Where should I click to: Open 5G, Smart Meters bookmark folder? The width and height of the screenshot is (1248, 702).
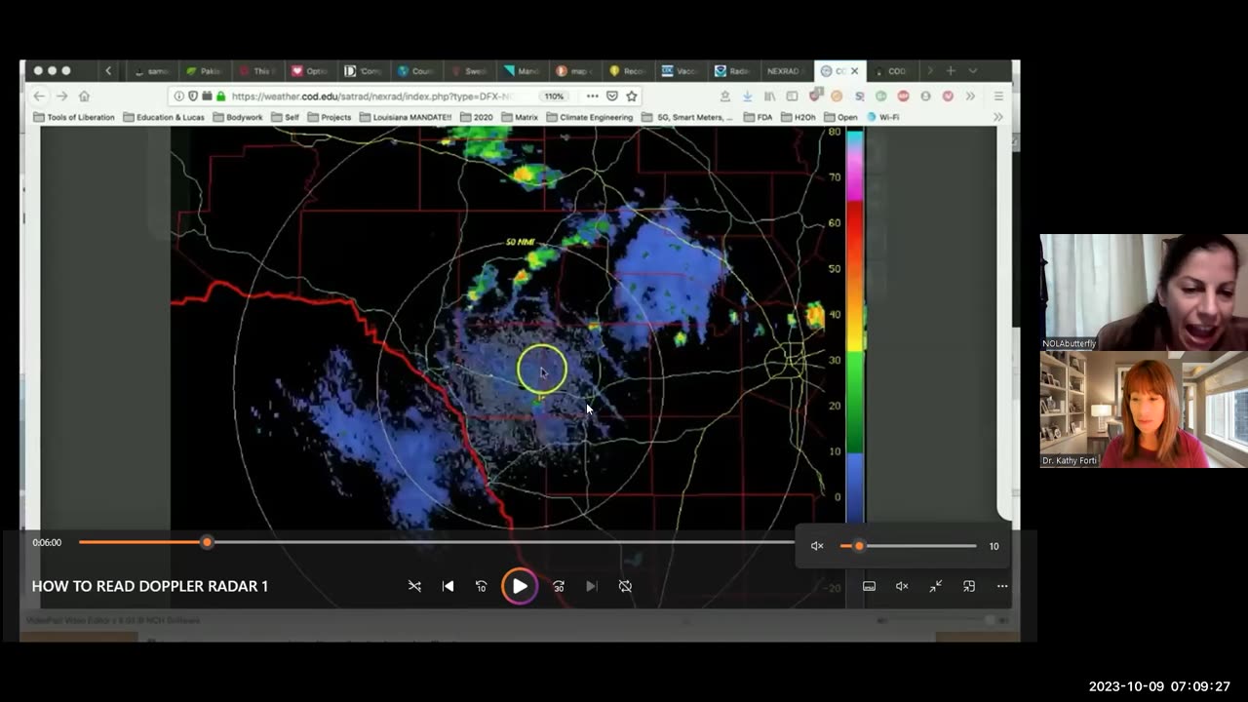click(x=687, y=117)
